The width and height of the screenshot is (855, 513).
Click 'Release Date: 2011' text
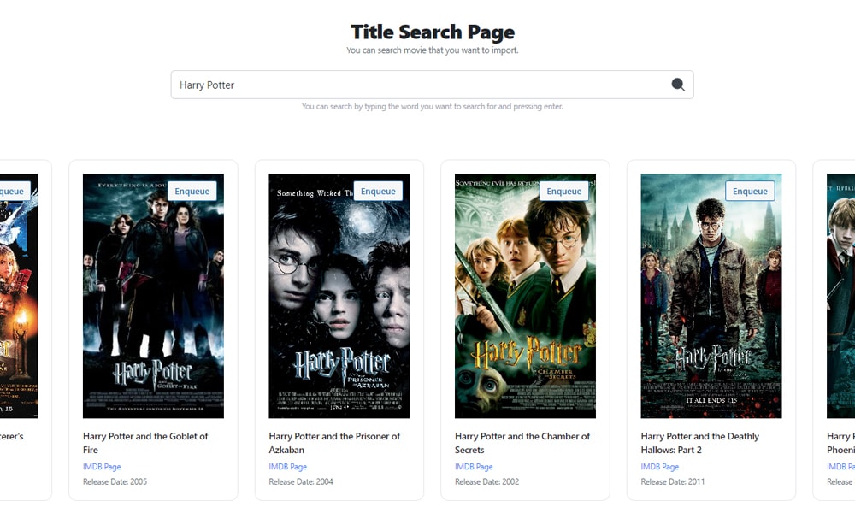coord(672,481)
